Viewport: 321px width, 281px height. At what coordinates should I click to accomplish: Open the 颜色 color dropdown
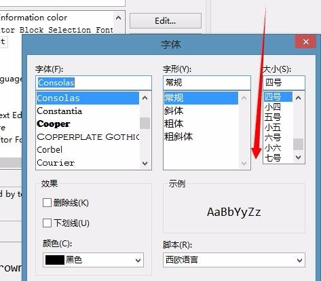[x=93, y=260]
